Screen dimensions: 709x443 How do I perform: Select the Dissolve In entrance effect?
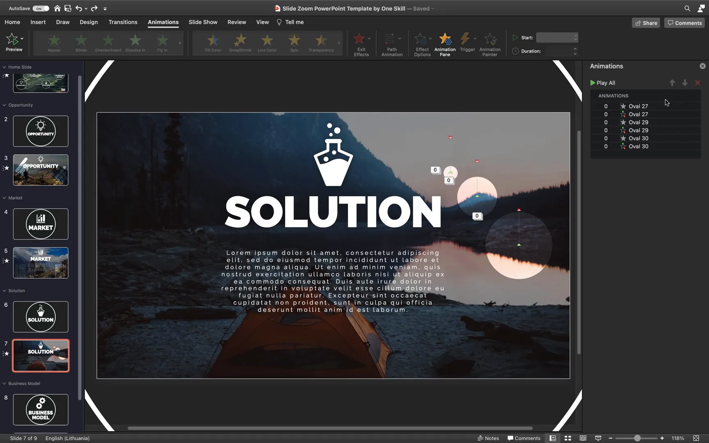[x=135, y=43]
